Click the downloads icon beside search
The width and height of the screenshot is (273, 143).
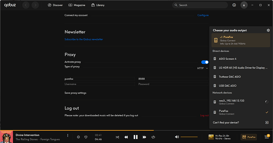(x=234, y=5)
